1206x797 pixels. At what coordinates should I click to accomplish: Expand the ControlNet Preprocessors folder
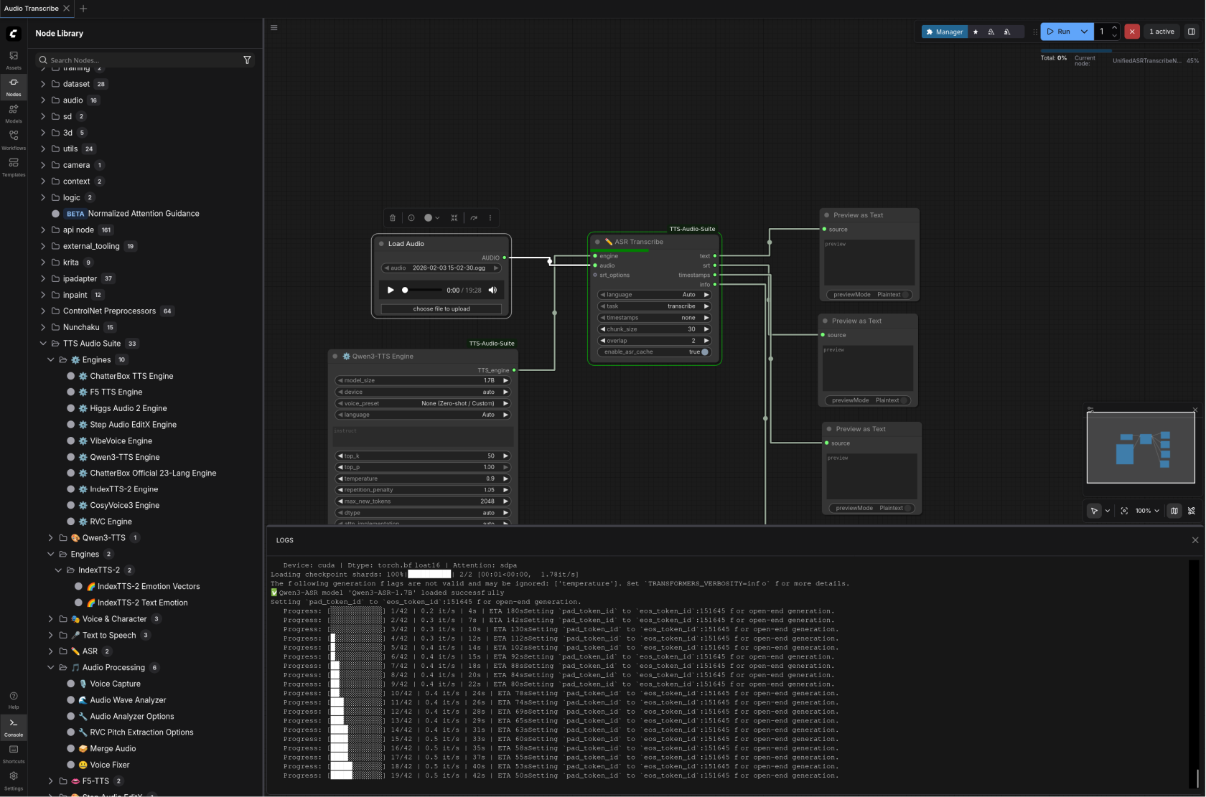pyautogui.click(x=109, y=311)
